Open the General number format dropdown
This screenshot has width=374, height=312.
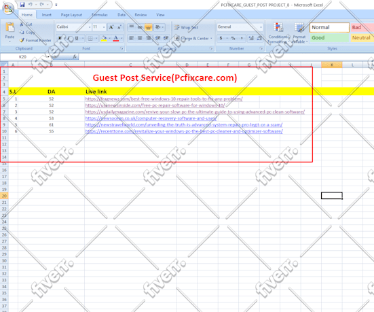click(261, 27)
